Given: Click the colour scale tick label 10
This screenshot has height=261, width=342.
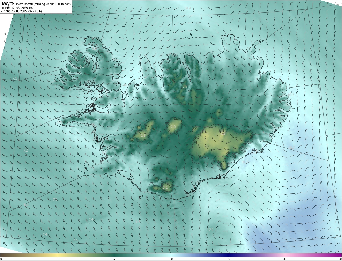Looking at the screenshot, I should pyautogui.click(x=171, y=259).
